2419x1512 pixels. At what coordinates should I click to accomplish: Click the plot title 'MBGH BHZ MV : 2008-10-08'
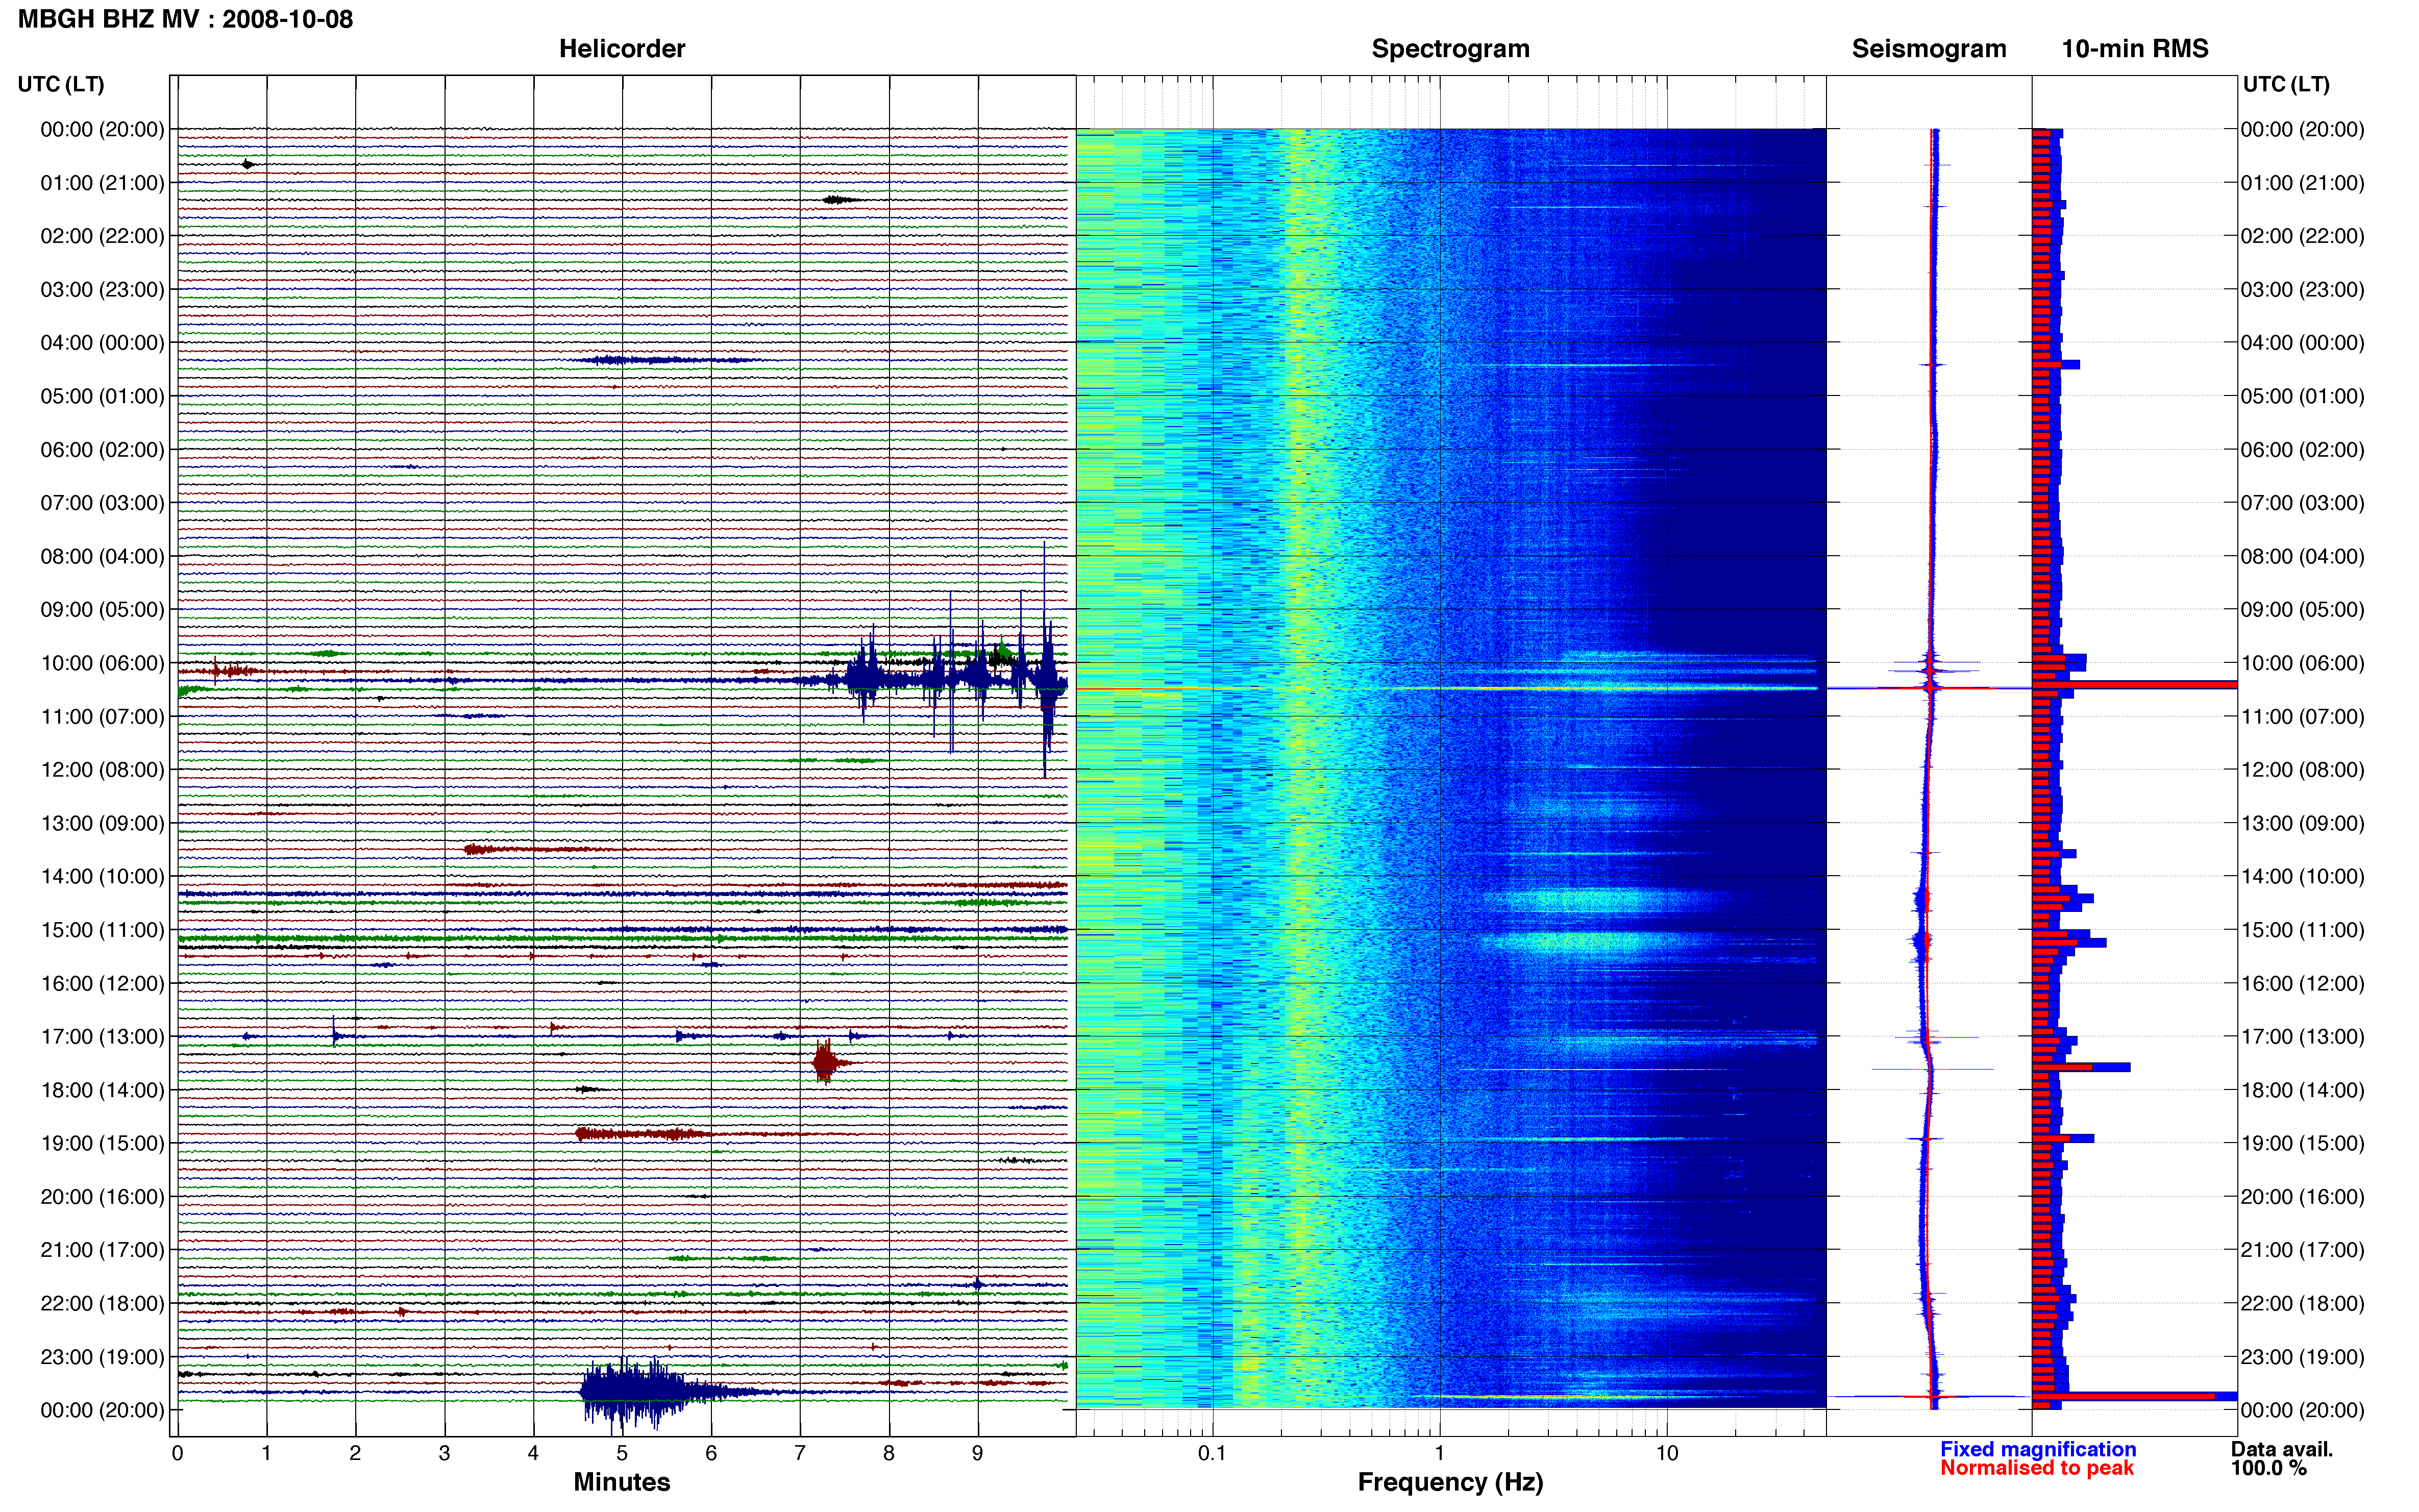click(x=185, y=19)
